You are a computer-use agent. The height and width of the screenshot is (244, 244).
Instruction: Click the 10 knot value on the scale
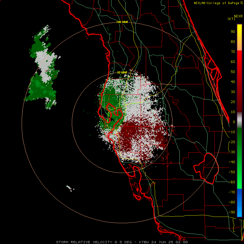click(233, 112)
